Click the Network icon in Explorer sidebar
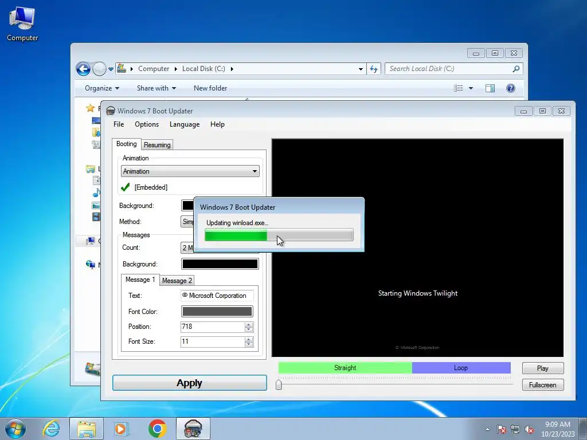This screenshot has height=440, width=587. pyautogui.click(x=91, y=265)
